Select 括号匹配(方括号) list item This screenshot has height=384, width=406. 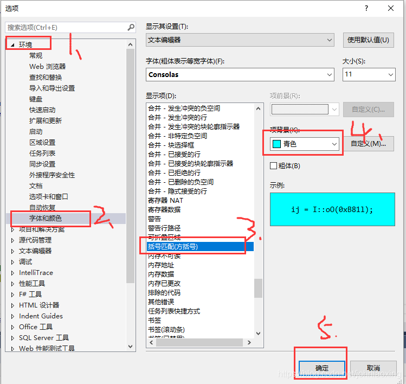point(200,246)
